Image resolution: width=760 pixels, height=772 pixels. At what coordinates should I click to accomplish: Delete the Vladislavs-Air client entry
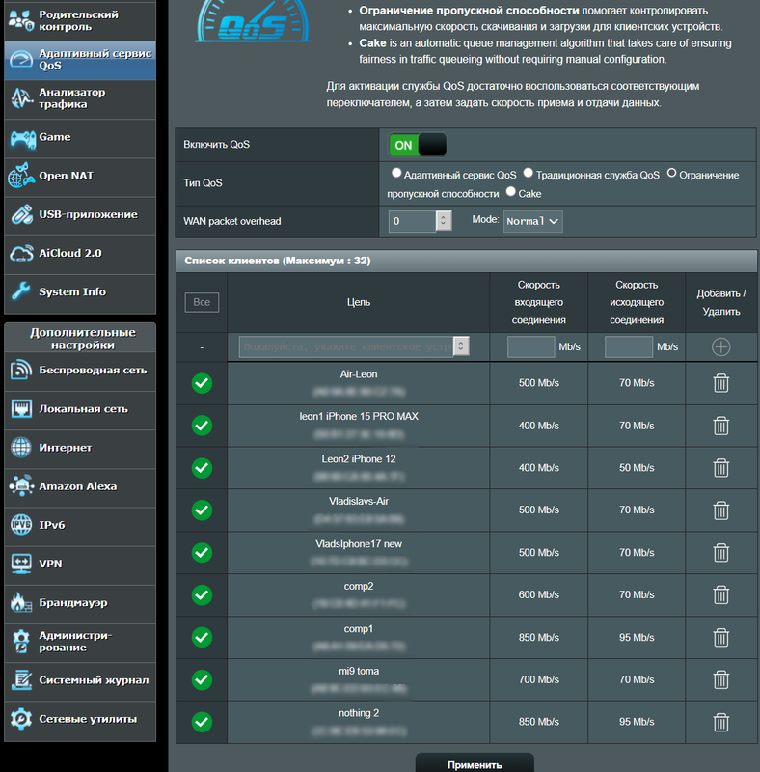721,510
